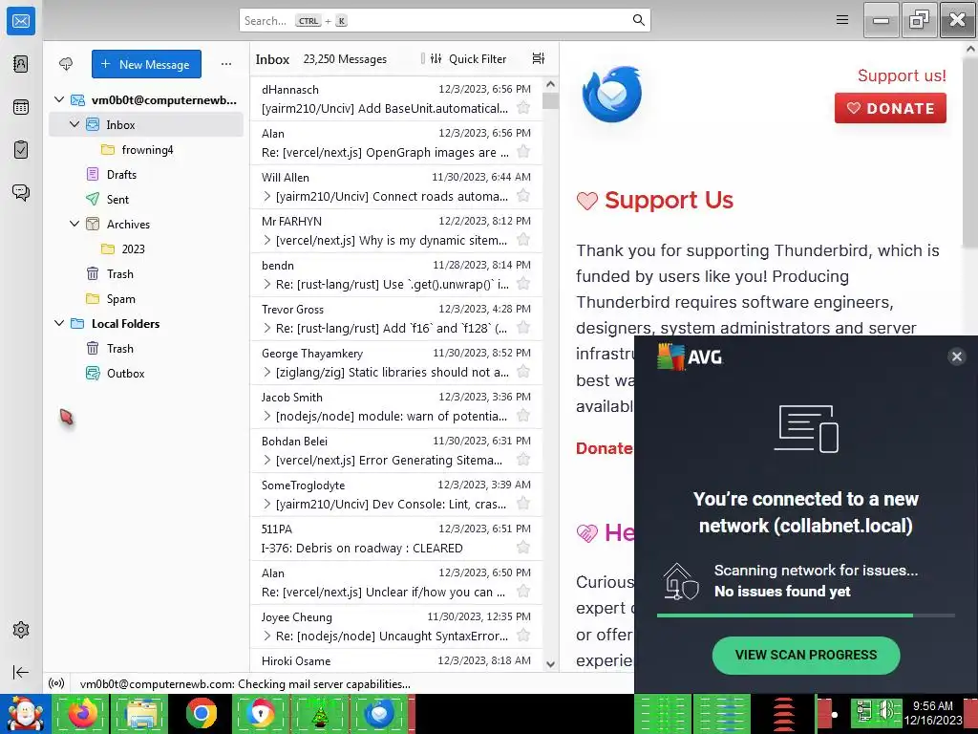Click the Thunderbird logo on start page

pyautogui.click(x=612, y=95)
